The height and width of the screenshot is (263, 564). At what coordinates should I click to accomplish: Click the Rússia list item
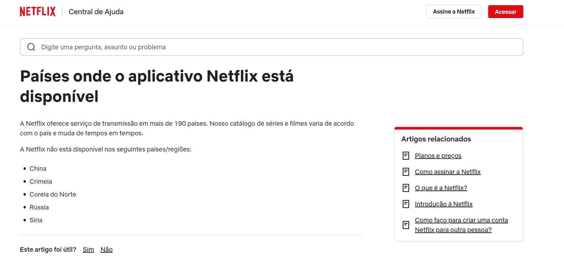(39, 207)
